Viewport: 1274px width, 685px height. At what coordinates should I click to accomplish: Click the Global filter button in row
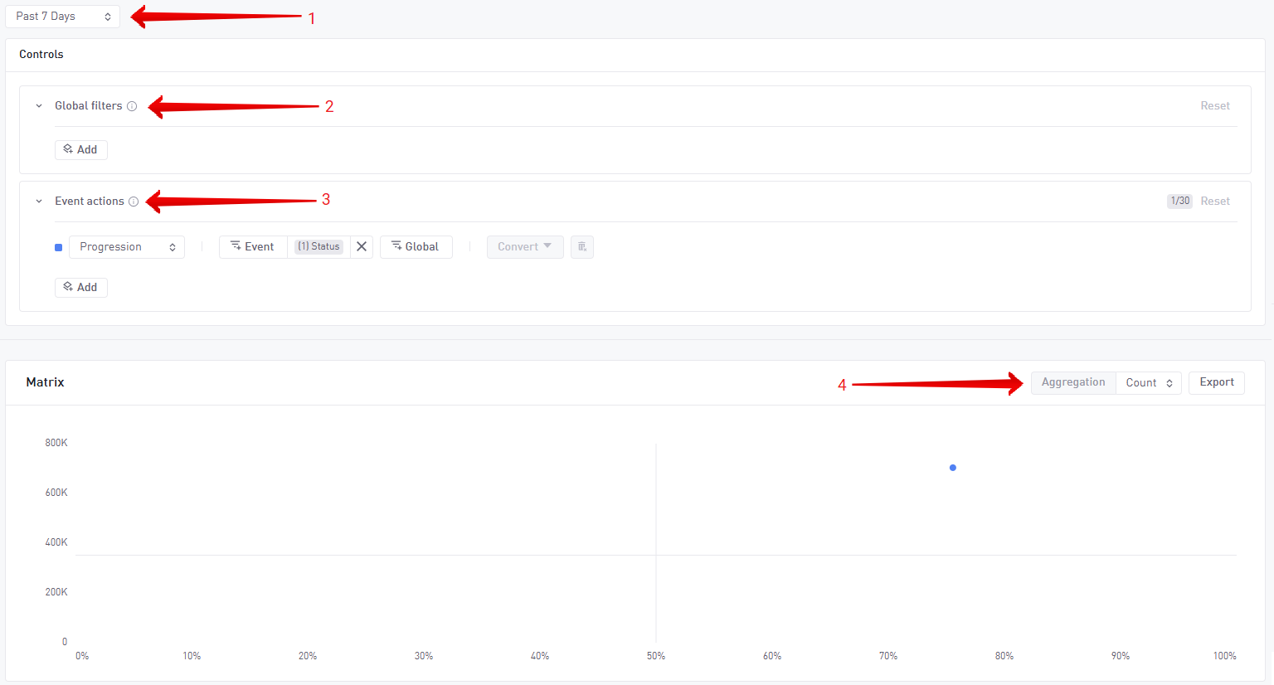point(416,247)
